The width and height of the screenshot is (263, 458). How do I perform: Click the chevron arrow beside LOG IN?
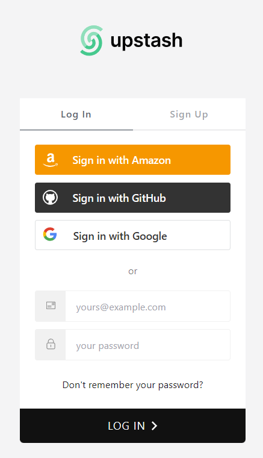(154, 426)
